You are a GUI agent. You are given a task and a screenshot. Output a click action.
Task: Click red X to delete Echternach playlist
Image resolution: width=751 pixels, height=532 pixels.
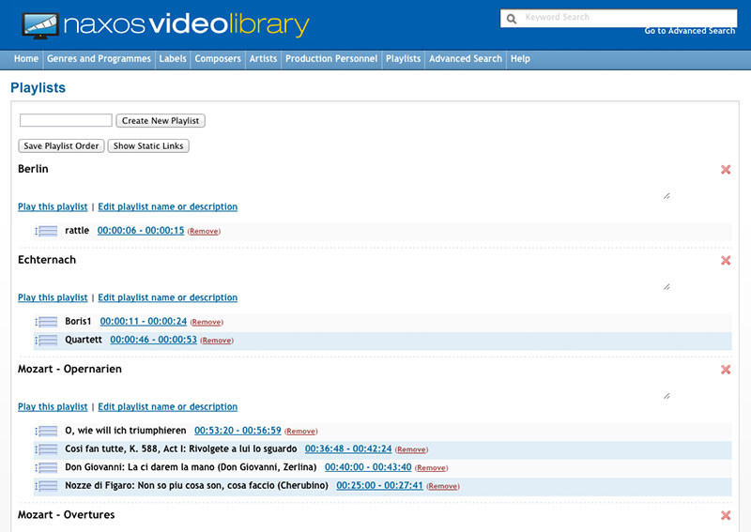[726, 261]
